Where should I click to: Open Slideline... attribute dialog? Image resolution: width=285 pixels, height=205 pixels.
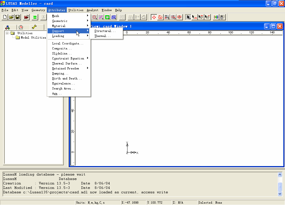tap(69, 54)
